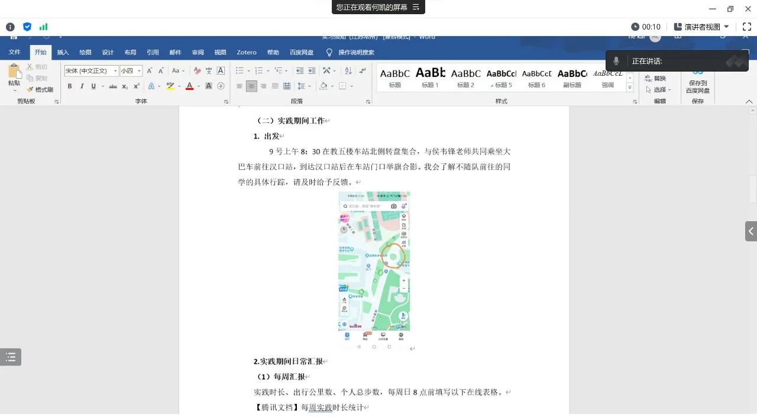The height and width of the screenshot is (417, 757).
Task: Toggle center paragraph alignment
Action: [x=251, y=86]
